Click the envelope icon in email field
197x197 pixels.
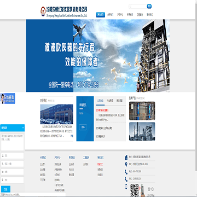(x=3, y=172)
